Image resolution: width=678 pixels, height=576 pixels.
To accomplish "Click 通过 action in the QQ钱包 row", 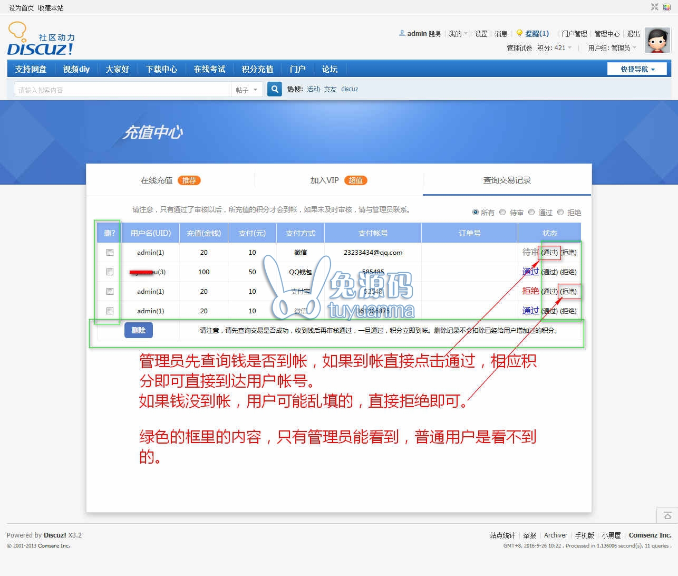I will [549, 272].
